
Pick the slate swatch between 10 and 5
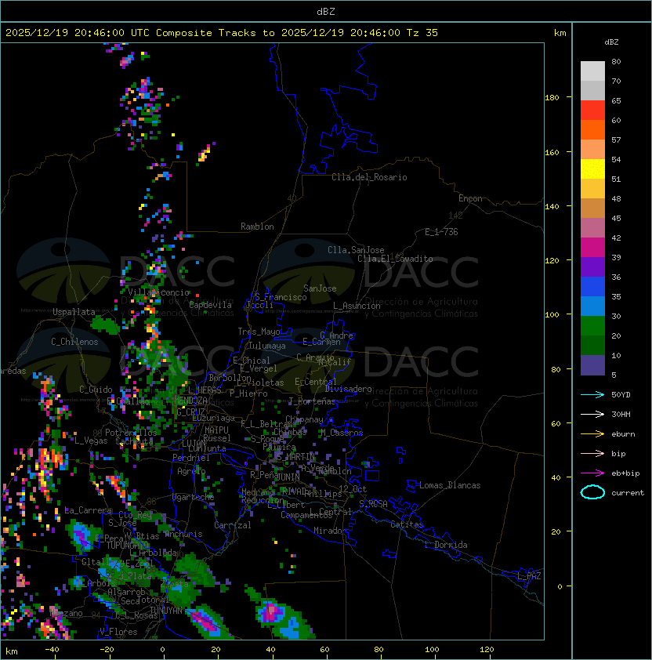[592, 365]
